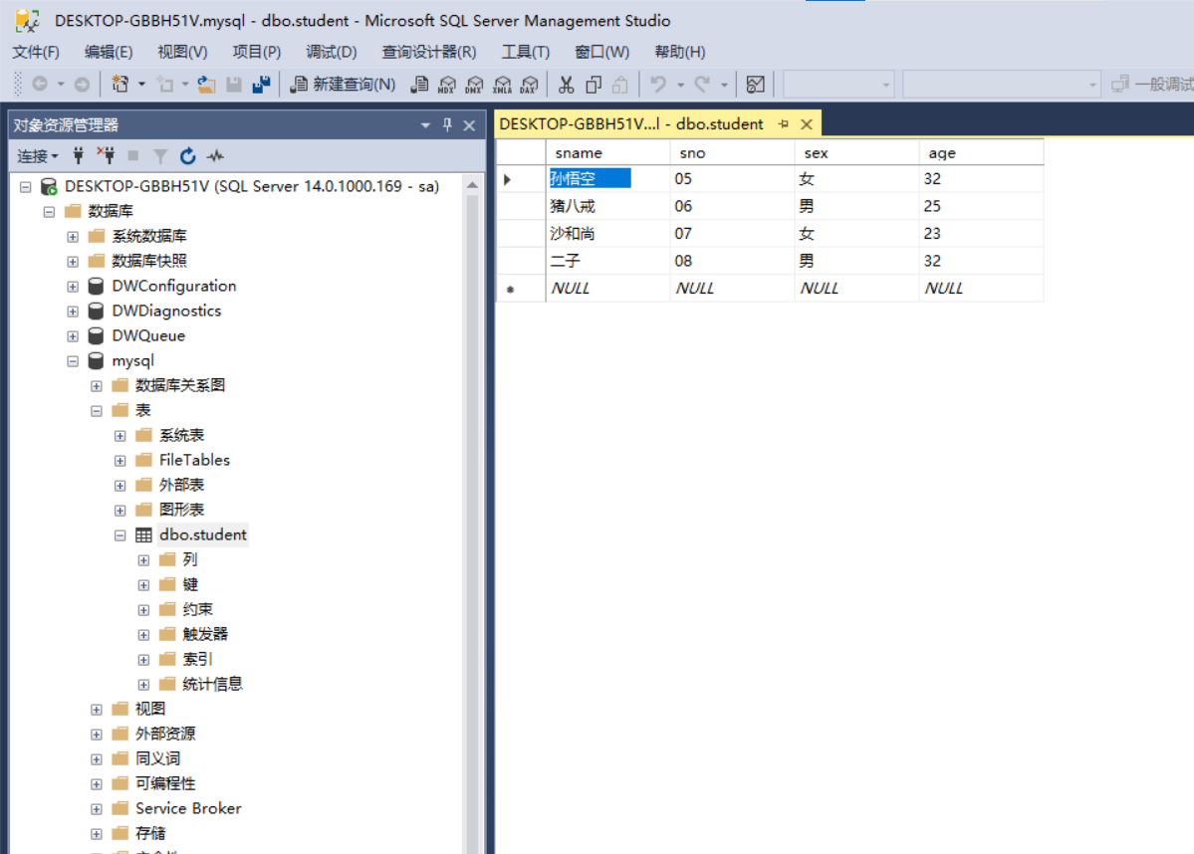Open the 视图(V) menu

pos(182,52)
